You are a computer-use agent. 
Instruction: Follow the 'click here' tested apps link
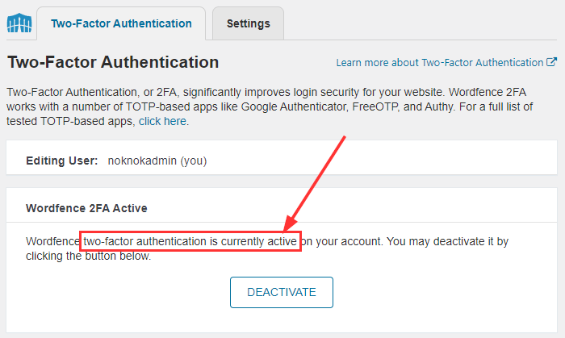(162, 121)
